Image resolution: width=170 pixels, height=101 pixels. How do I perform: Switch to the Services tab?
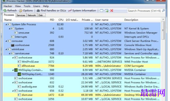(21, 15)
